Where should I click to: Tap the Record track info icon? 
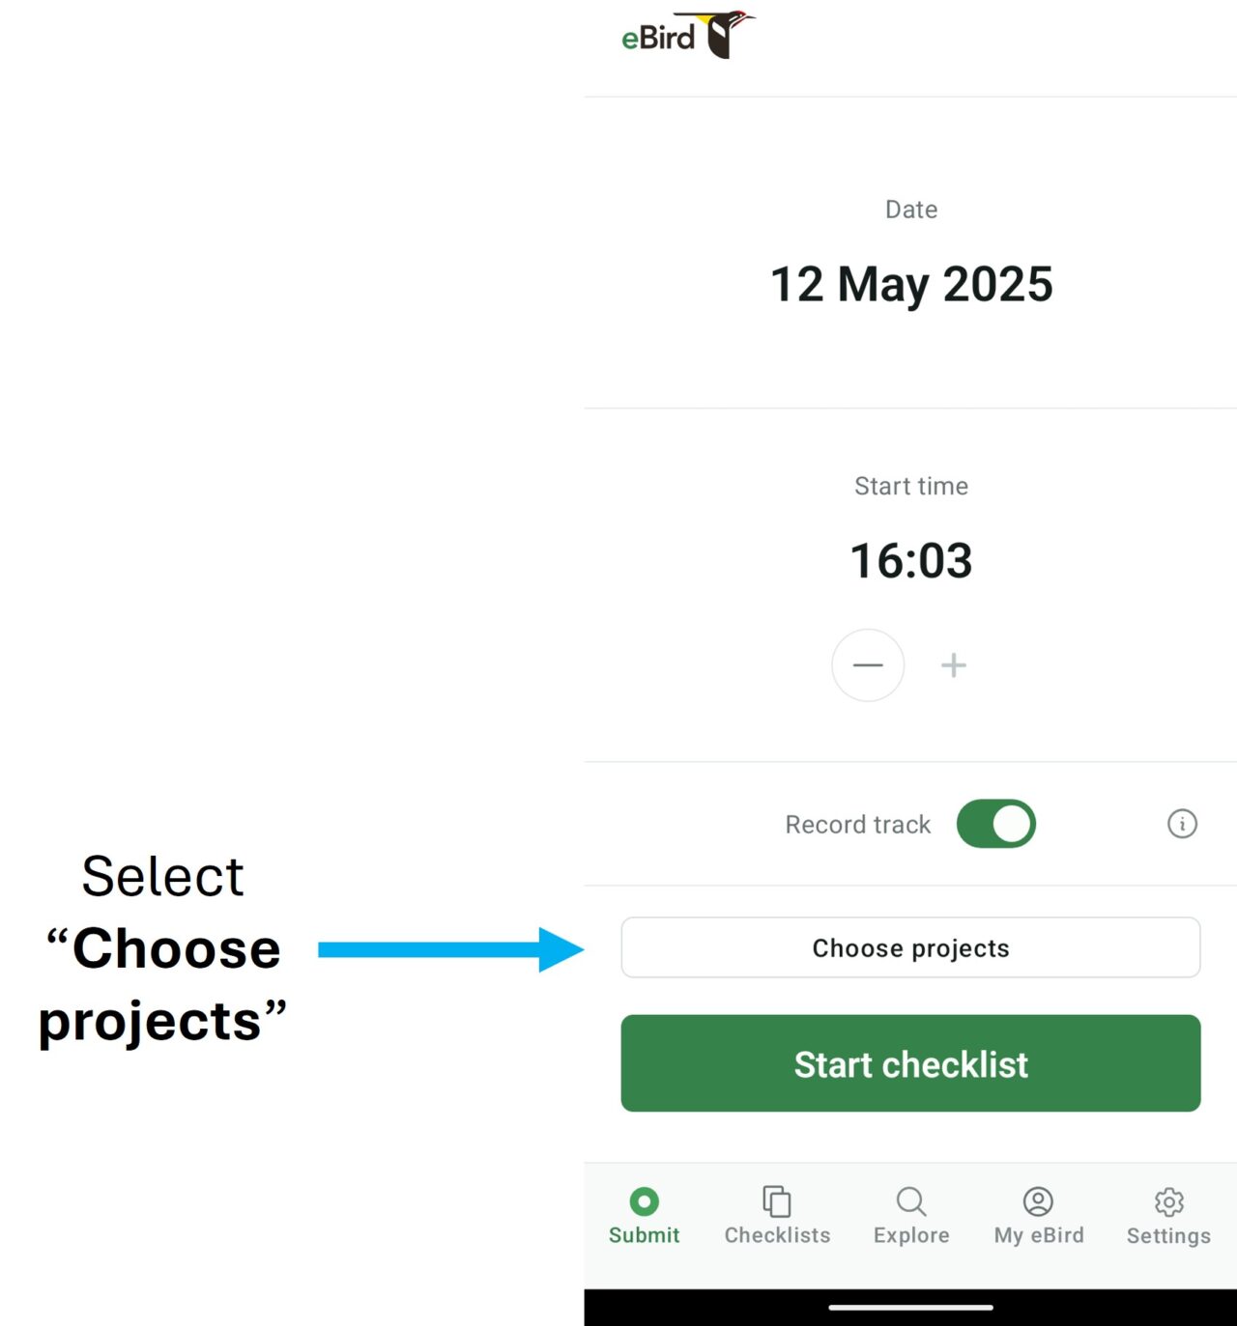[x=1182, y=824]
